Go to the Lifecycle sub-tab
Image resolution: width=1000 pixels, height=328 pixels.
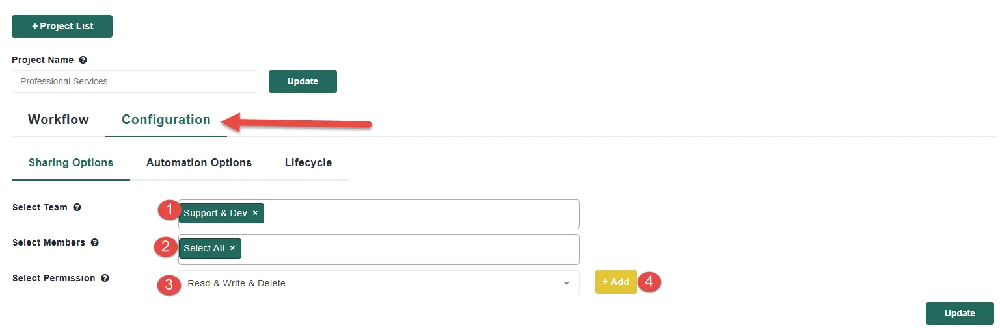[308, 162]
